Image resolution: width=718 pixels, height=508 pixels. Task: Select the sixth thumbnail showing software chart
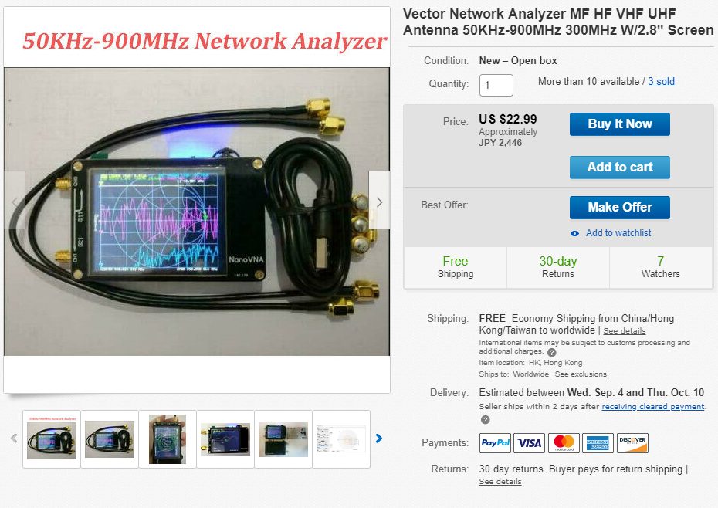[341, 439]
